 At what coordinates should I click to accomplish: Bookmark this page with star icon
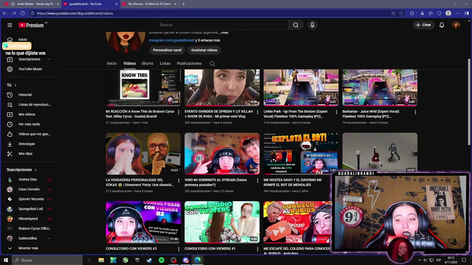[401, 13]
